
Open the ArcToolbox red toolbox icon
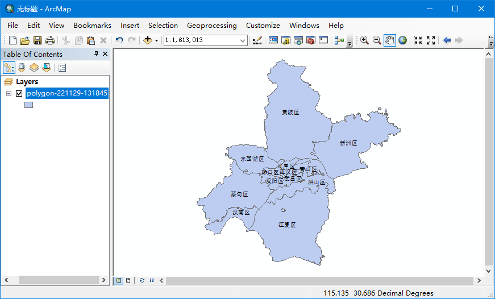(x=311, y=40)
